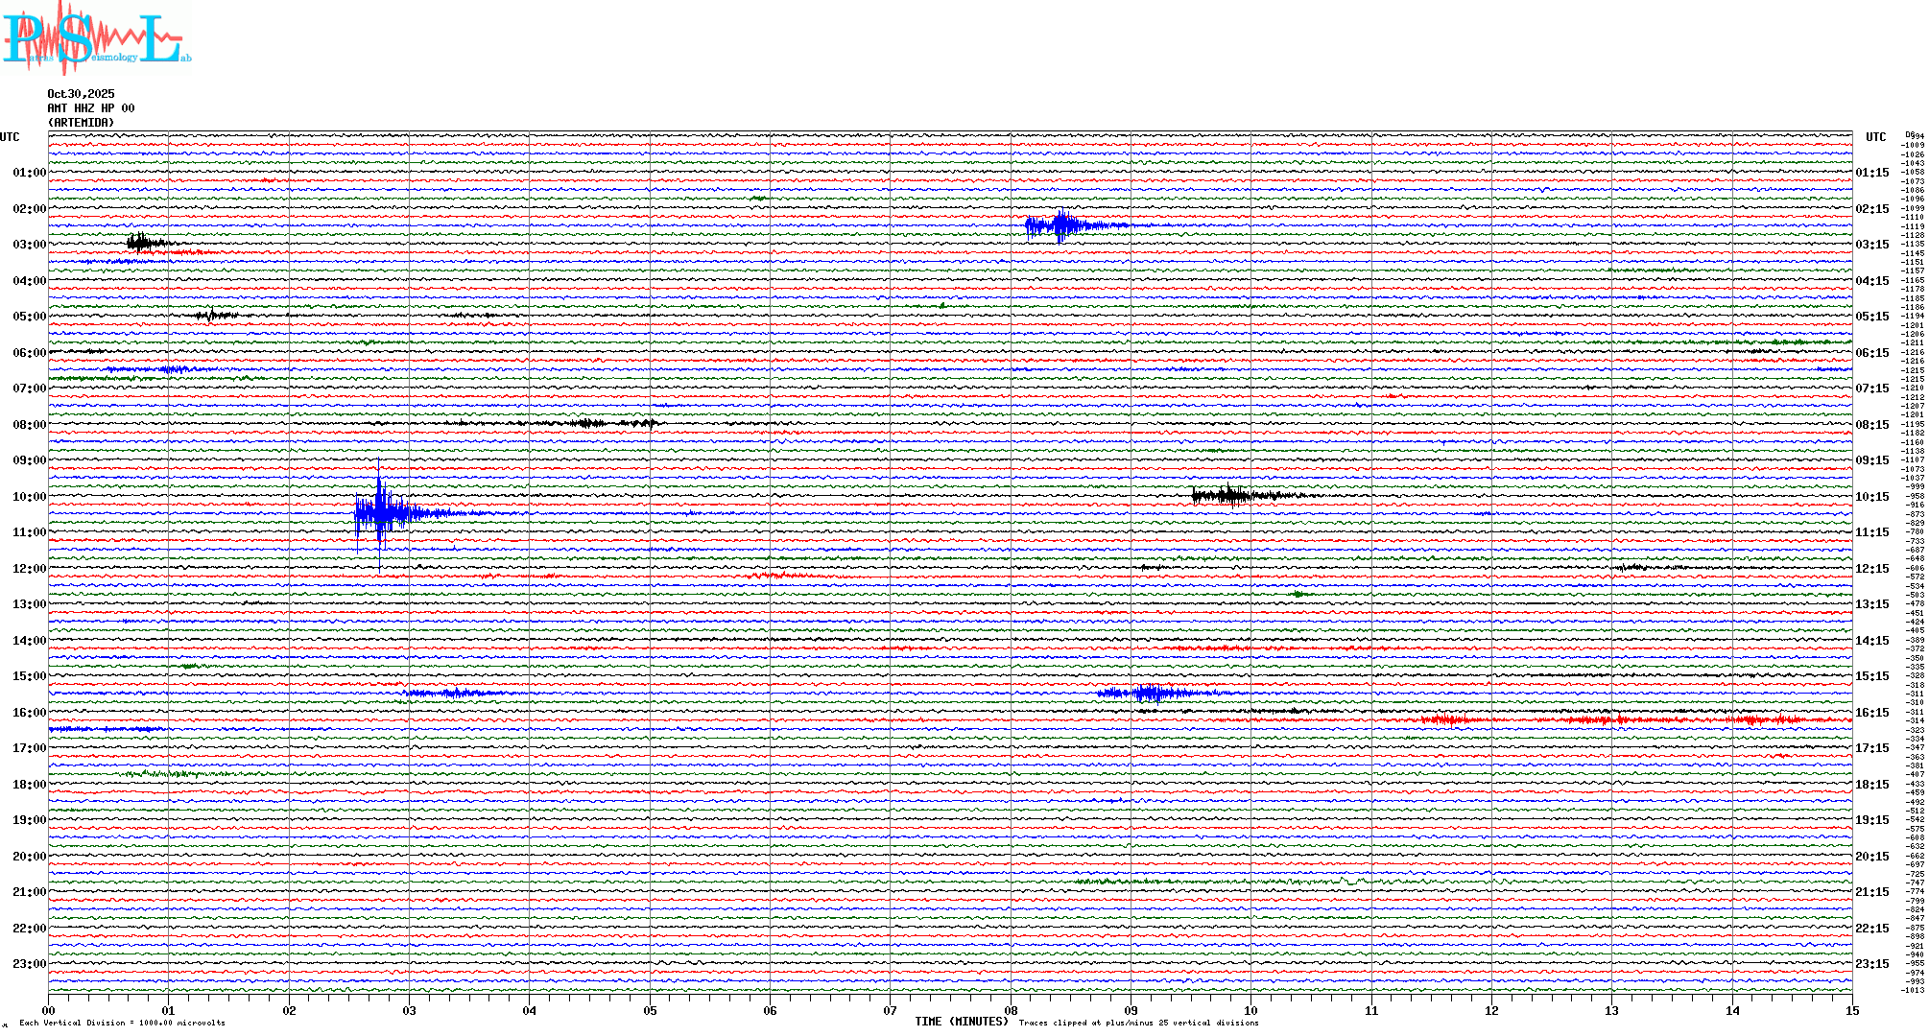Click the TIME (MINUTES) axis label
The width and height of the screenshot is (1929, 1036).
click(x=962, y=1022)
